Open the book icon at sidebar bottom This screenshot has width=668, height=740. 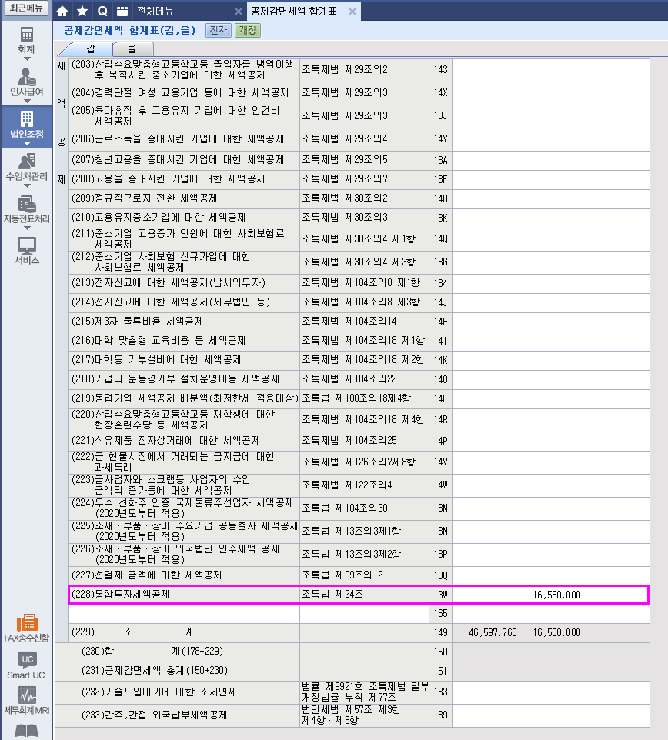click(26, 731)
